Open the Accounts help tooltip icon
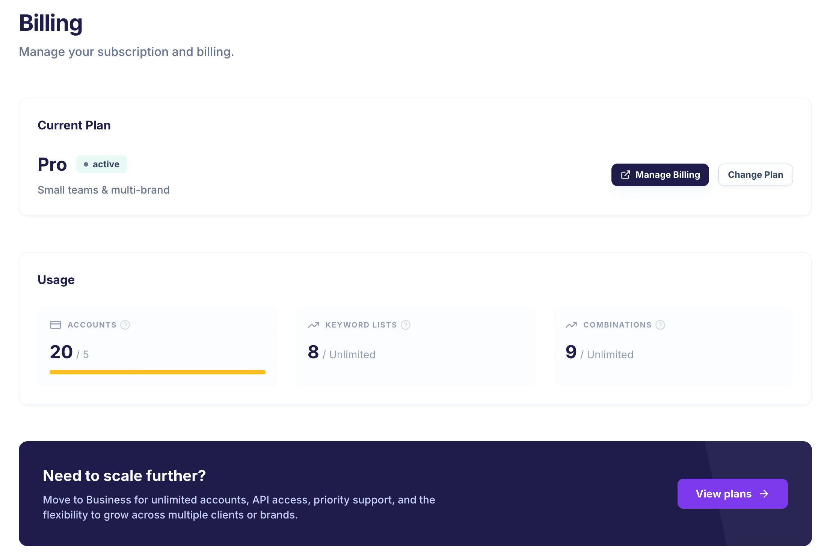 (x=125, y=325)
